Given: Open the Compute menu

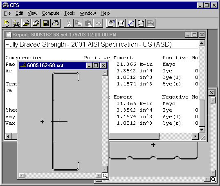Looking at the screenshot, I should 51,13.
